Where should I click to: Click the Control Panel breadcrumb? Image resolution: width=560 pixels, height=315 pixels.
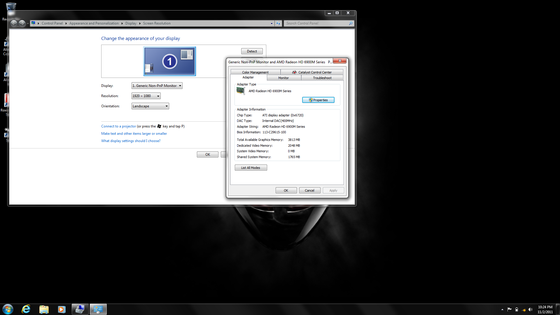(52, 23)
